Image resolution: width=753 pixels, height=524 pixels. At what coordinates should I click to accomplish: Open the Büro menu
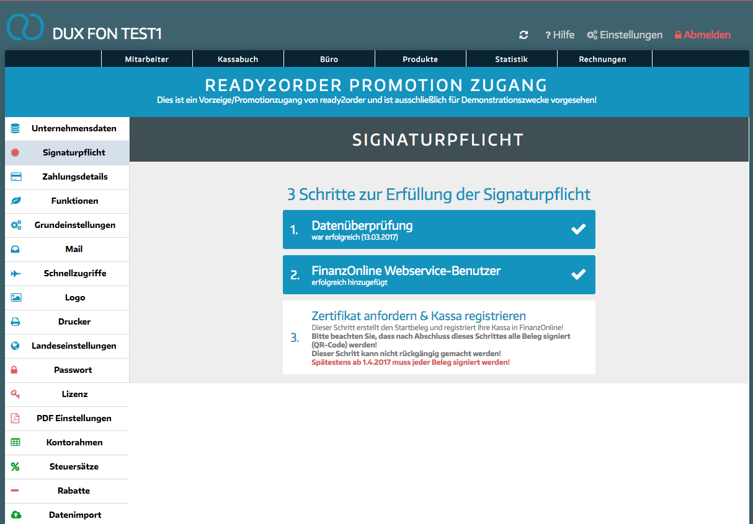click(329, 59)
